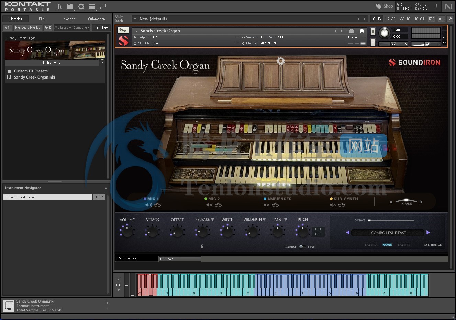Toggle the Coarse/Fine pitch switch
Viewport: 456px width, 320px height.
pyautogui.click(x=302, y=247)
